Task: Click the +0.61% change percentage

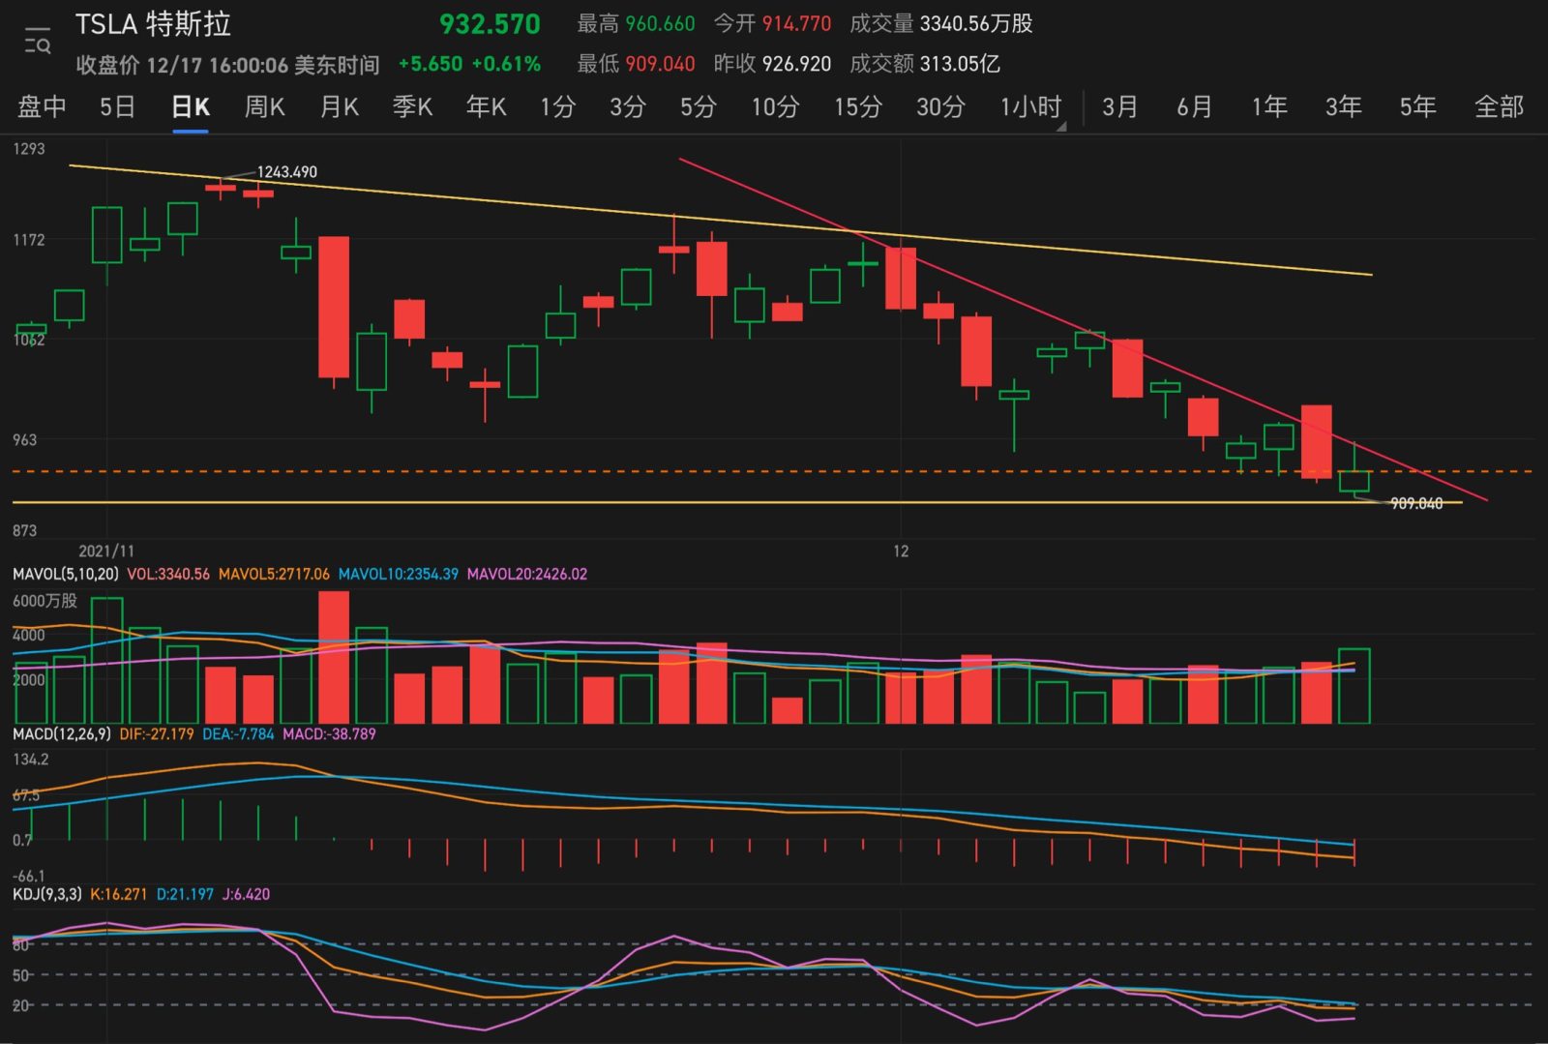Action: [x=506, y=64]
